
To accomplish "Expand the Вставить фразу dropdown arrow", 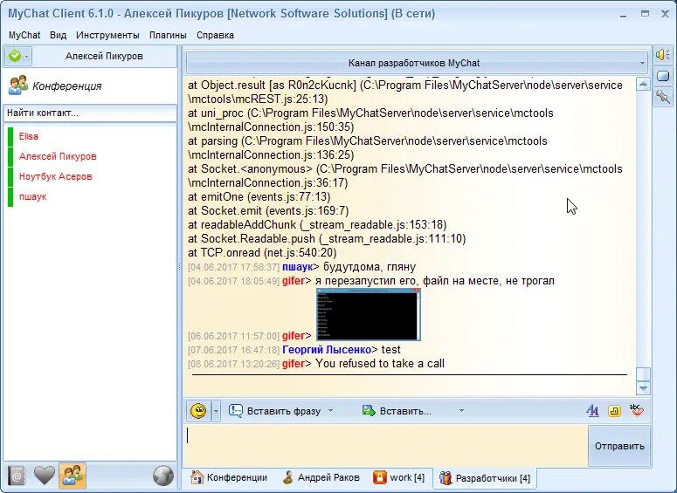I will click(x=331, y=411).
